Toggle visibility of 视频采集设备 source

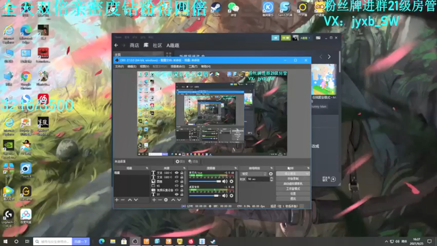pos(176,190)
